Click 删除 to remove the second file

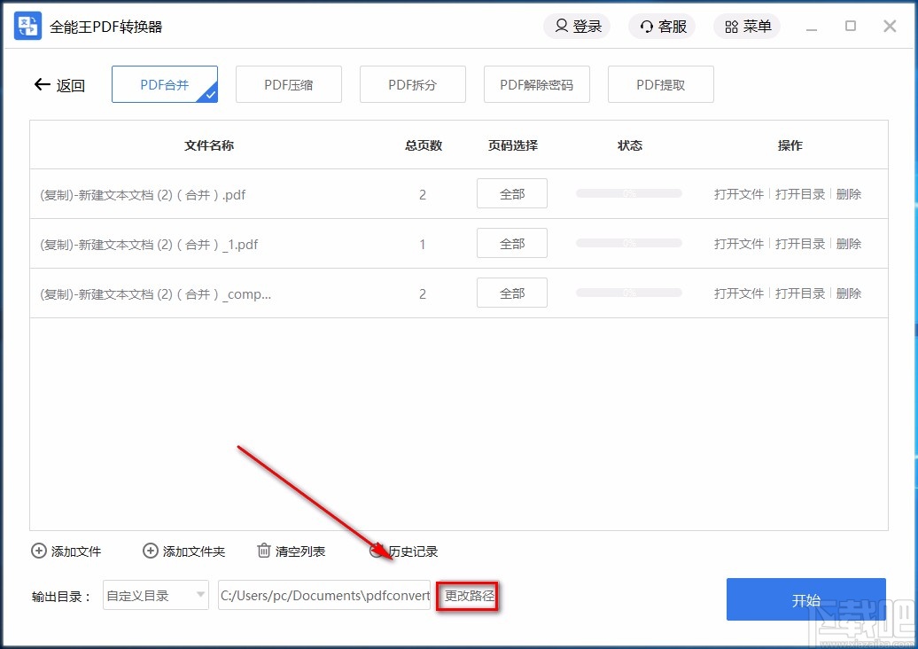(848, 243)
